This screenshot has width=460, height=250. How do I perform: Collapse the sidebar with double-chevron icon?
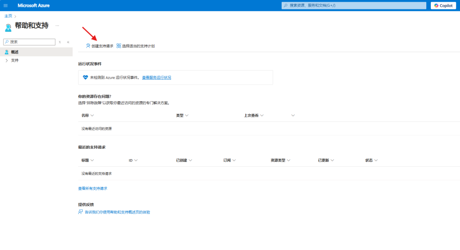point(68,42)
